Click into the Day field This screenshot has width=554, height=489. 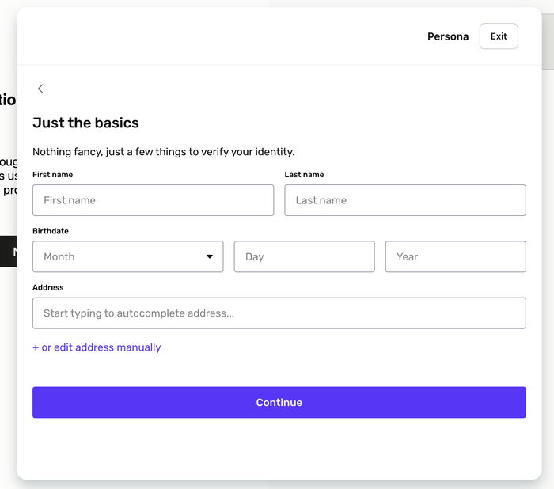click(304, 256)
